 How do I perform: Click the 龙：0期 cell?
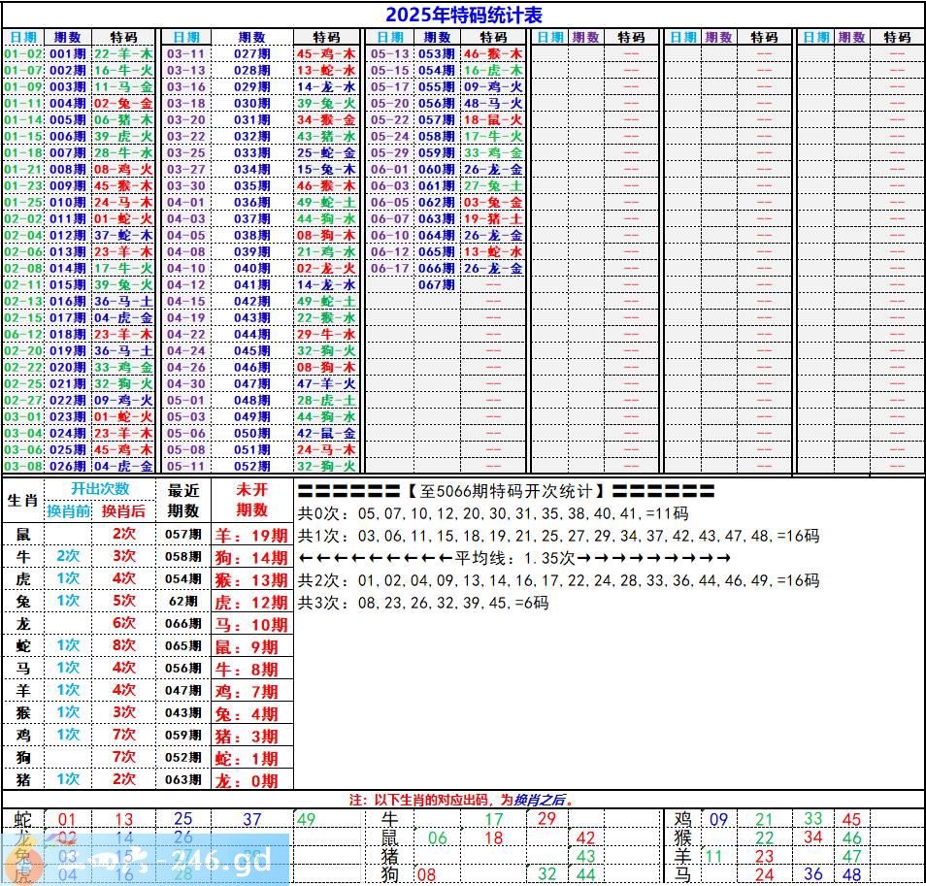tap(251, 780)
